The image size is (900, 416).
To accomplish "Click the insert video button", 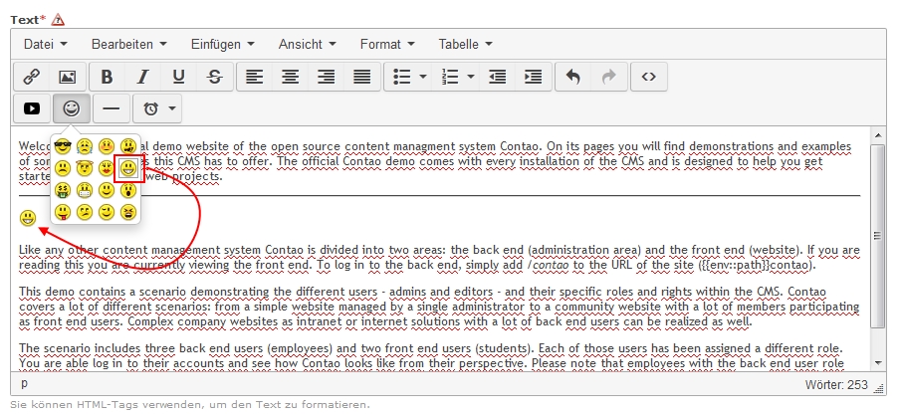I will (31, 108).
